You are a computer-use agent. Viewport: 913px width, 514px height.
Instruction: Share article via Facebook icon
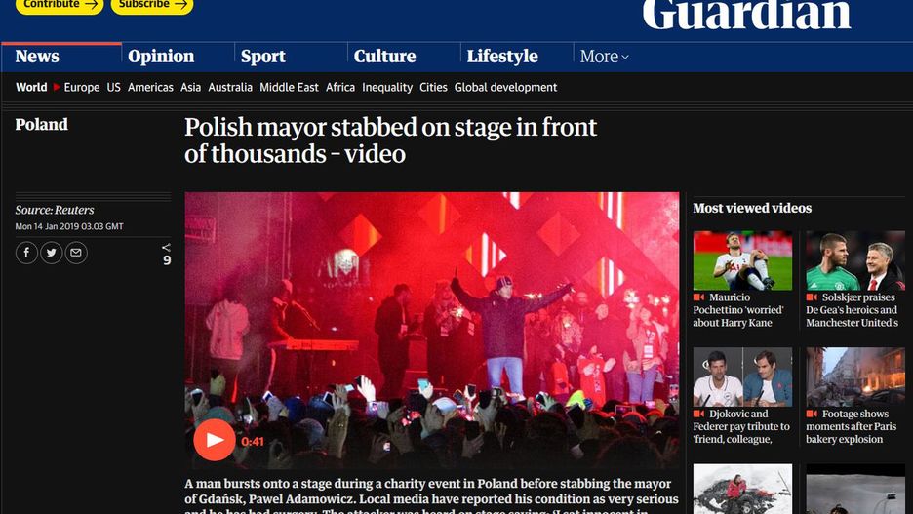click(26, 253)
